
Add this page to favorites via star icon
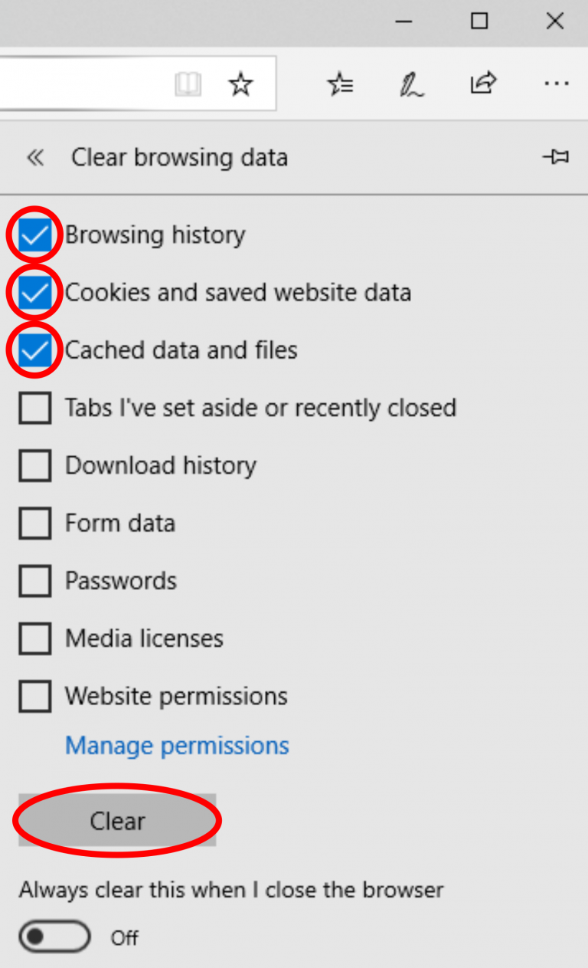click(240, 84)
